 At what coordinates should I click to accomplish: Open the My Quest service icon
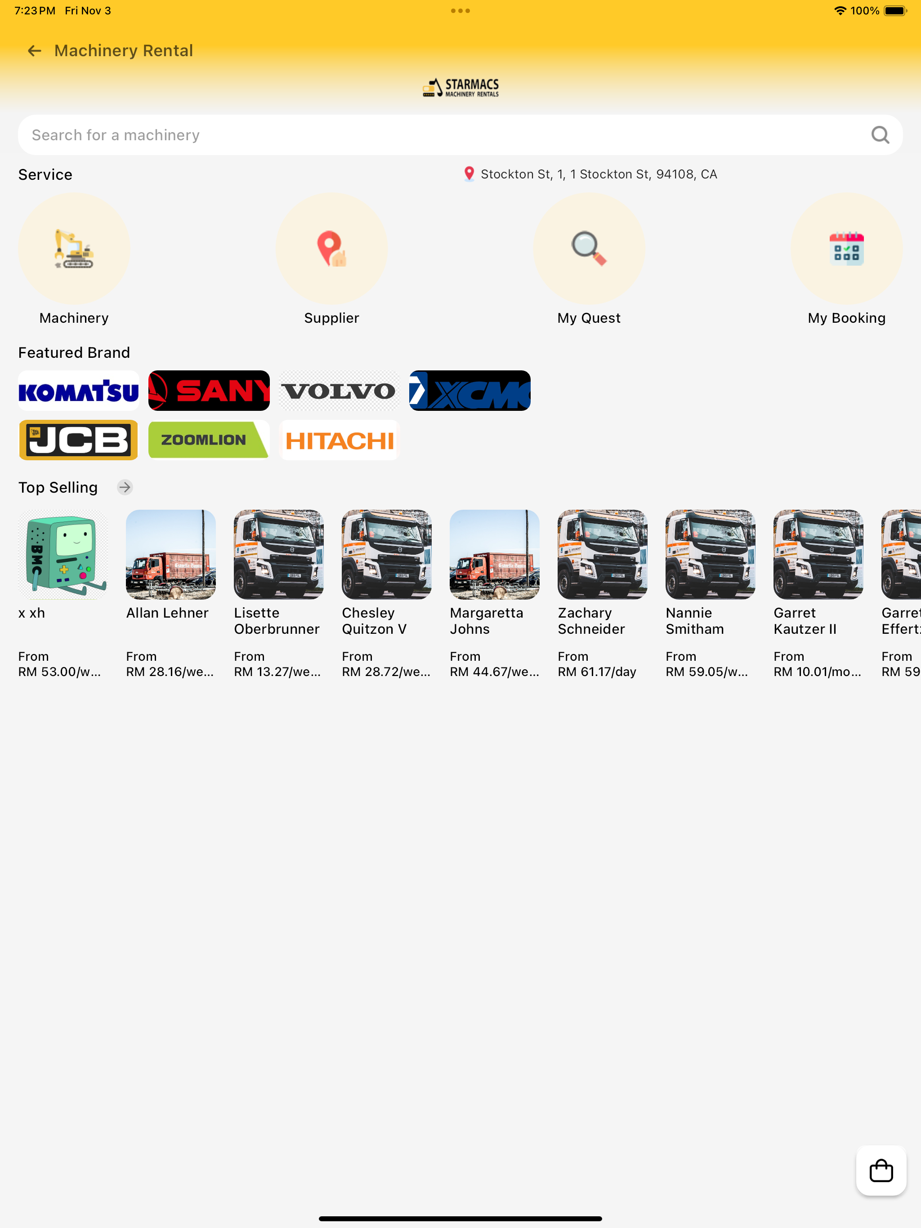tap(589, 248)
